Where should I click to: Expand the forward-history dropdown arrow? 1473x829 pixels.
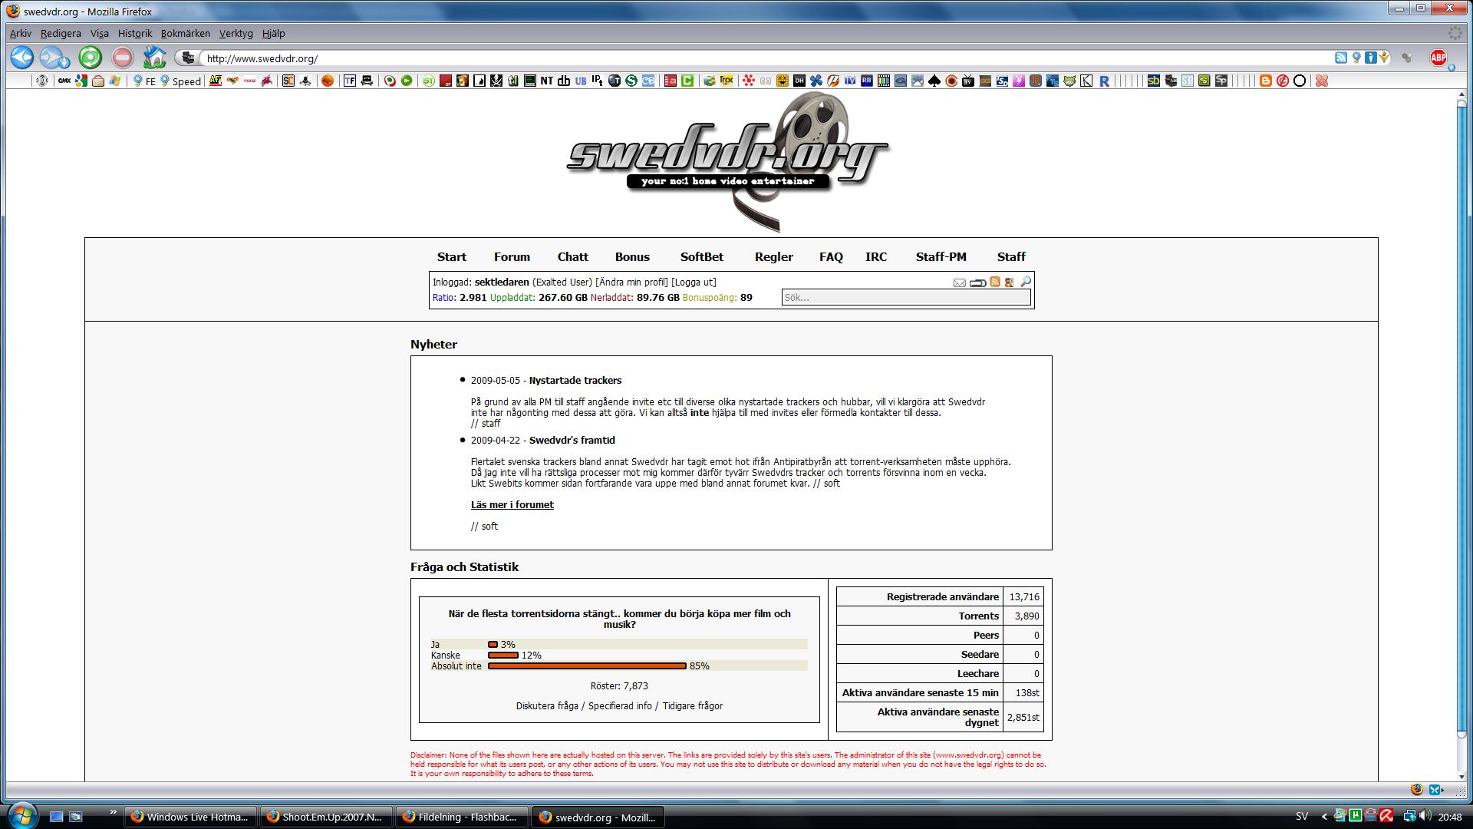pos(64,62)
